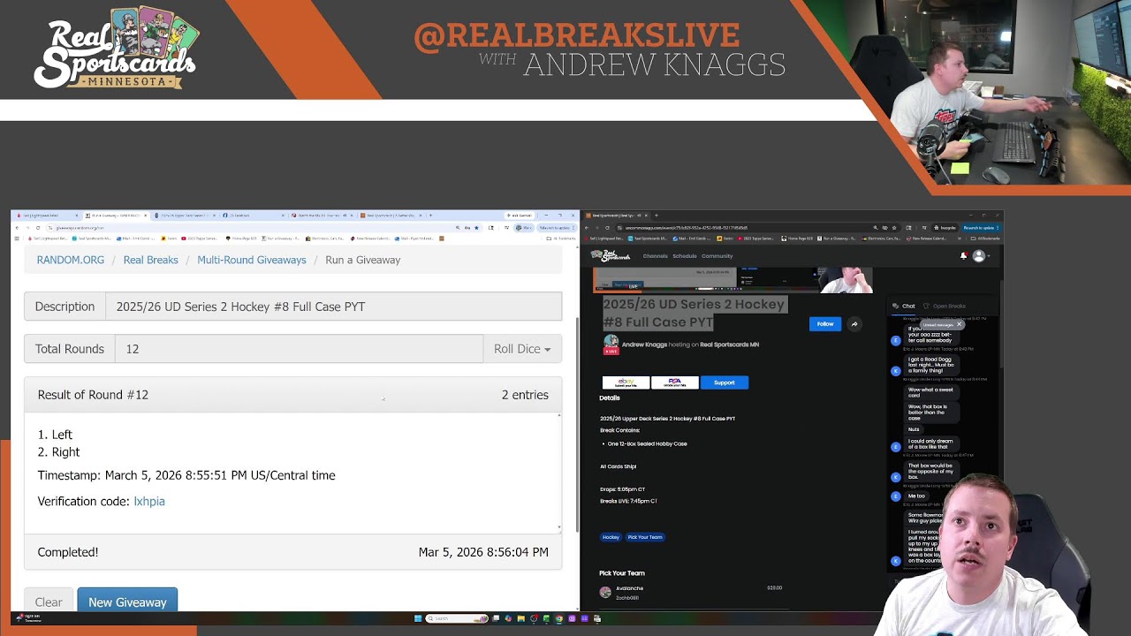Open the Windows Start menu
This screenshot has width=1131, height=636.
418,618
